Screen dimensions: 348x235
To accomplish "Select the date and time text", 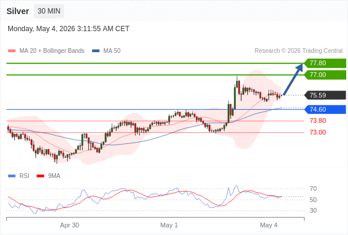I will [68, 29].
